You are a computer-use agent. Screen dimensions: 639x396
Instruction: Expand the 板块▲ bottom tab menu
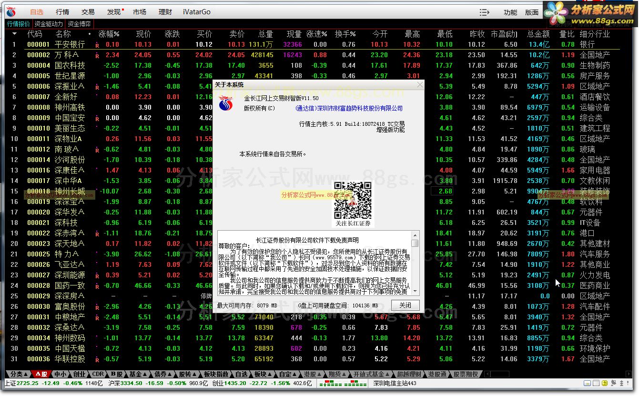[264, 374]
